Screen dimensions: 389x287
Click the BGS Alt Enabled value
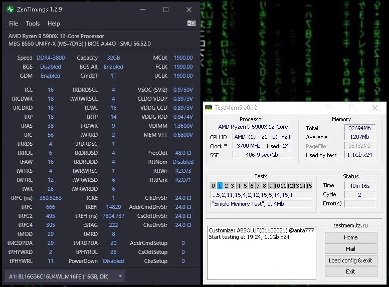click(x=113, y=67)
